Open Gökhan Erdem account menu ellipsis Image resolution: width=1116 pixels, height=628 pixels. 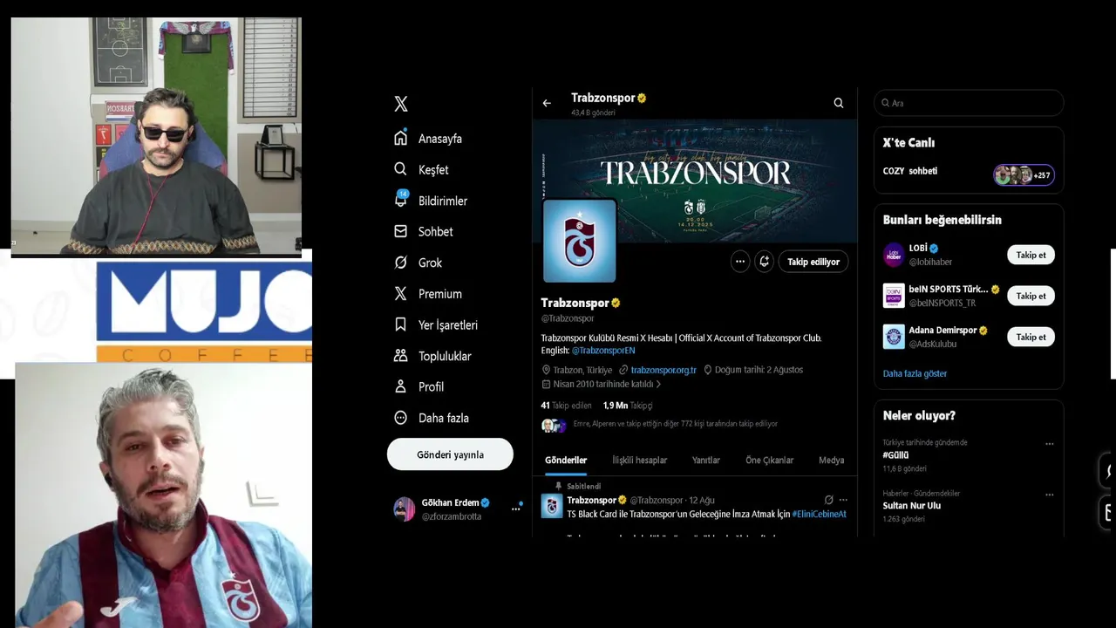[515, 509]
